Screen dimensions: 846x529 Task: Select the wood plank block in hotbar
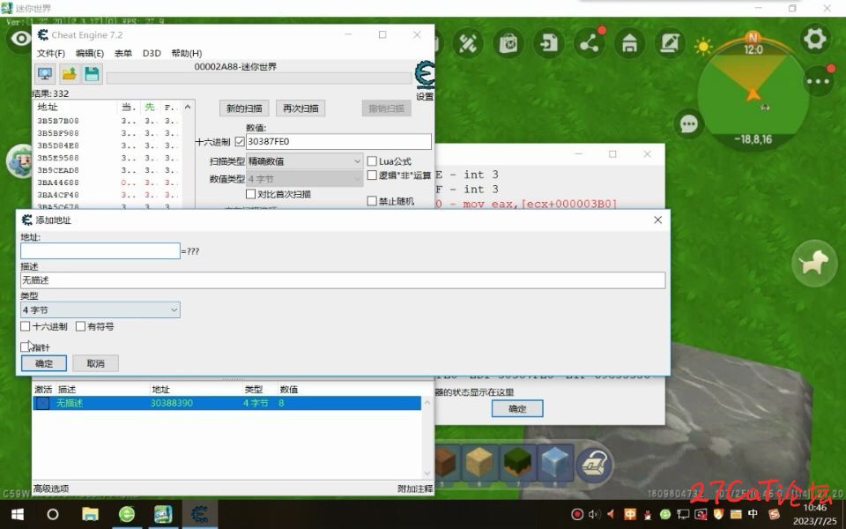coord(479,463)
